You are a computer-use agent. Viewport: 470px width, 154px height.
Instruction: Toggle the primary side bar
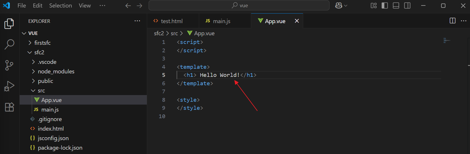[385, 5]
